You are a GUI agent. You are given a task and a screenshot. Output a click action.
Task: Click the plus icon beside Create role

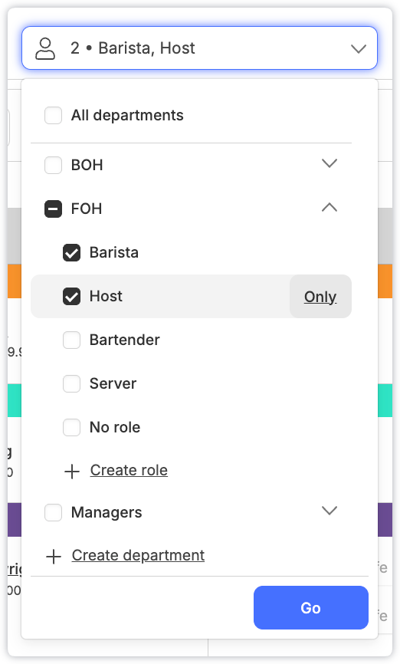[72, 472]
